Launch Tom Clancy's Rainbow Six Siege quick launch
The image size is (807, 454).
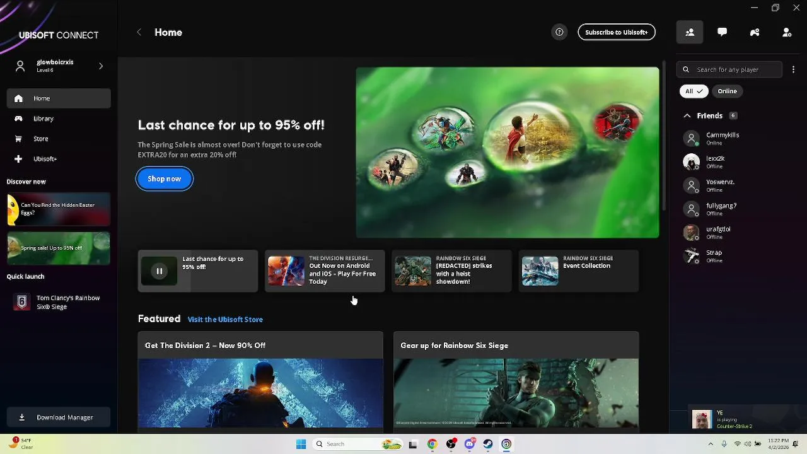[59, 302]
